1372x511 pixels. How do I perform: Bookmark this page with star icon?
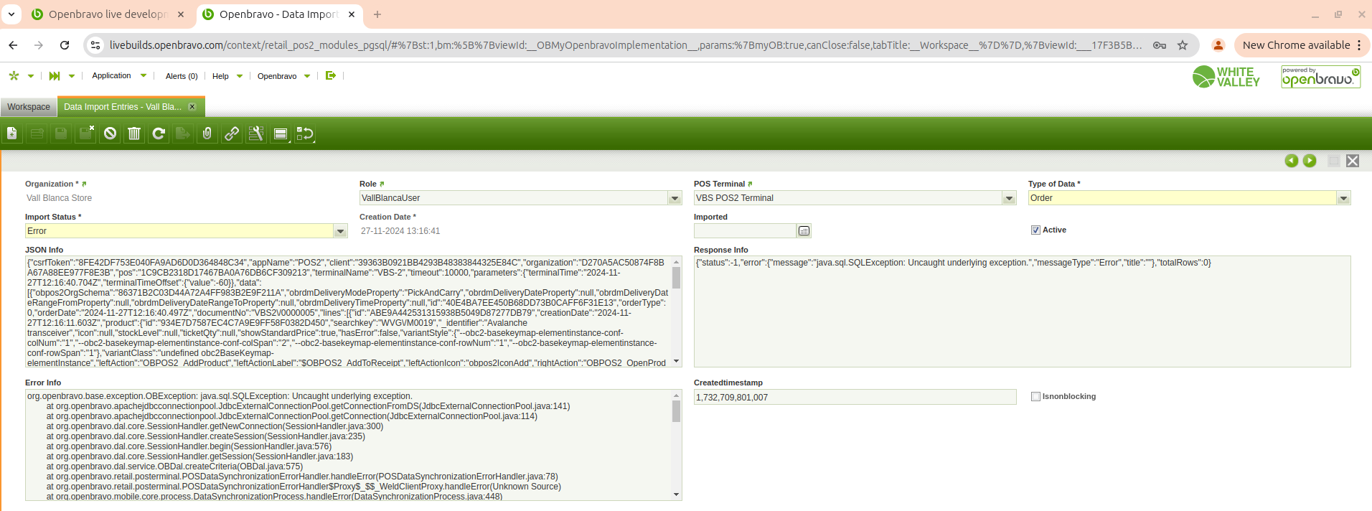click(1183, 45)
